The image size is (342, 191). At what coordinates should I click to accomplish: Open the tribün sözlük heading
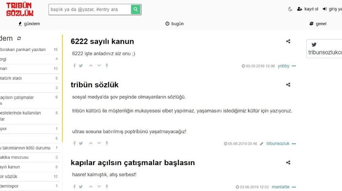tap(95, 85)
